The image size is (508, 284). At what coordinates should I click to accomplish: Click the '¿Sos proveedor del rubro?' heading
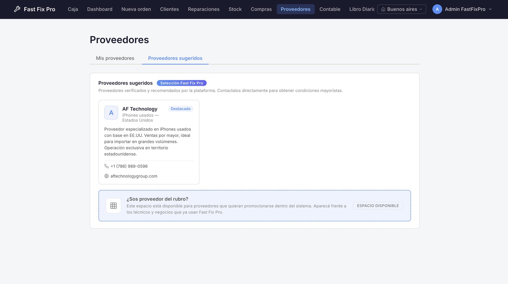pos(157,199)
